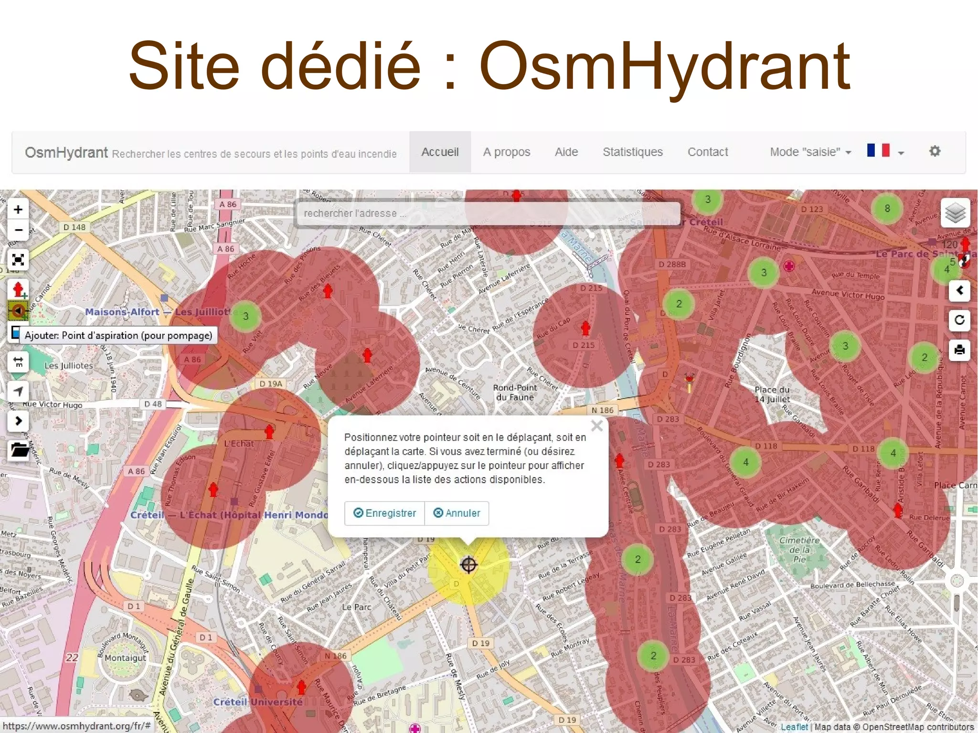The width and height of the screenshot is (978, 733).
Task: Open cluster 4 near Boulevard du Général Giraud
Action: (745, 462)
